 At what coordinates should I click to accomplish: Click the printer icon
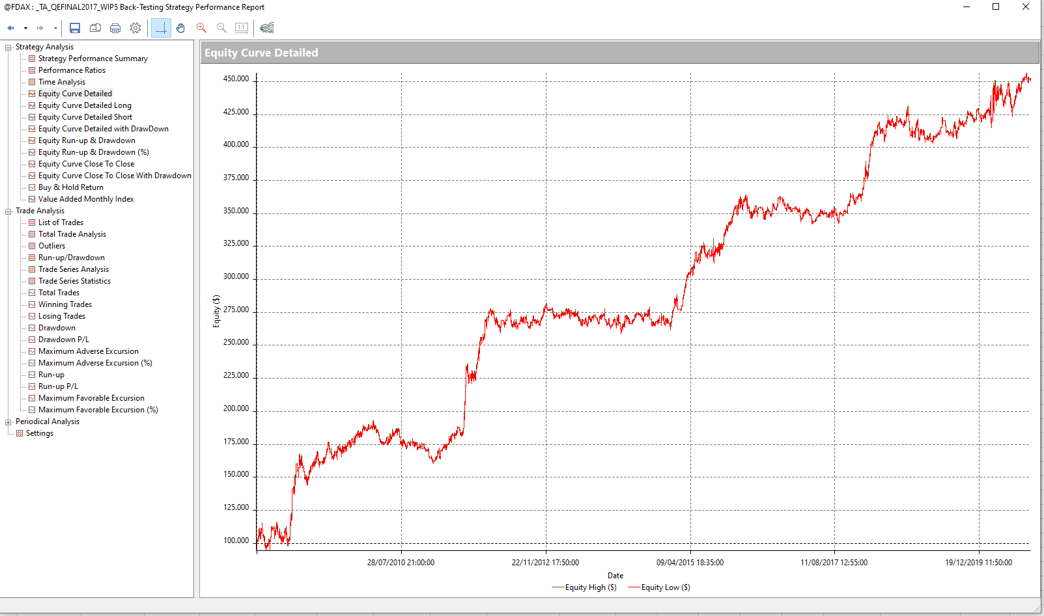tap(115, 28)
